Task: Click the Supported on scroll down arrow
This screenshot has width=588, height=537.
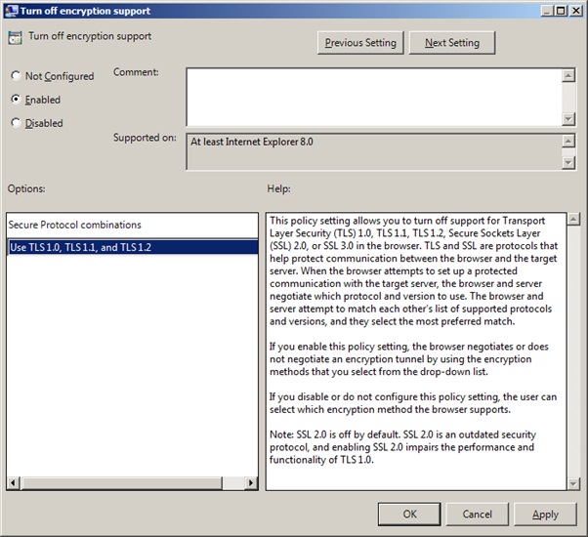Action: [x=568, y=162]
